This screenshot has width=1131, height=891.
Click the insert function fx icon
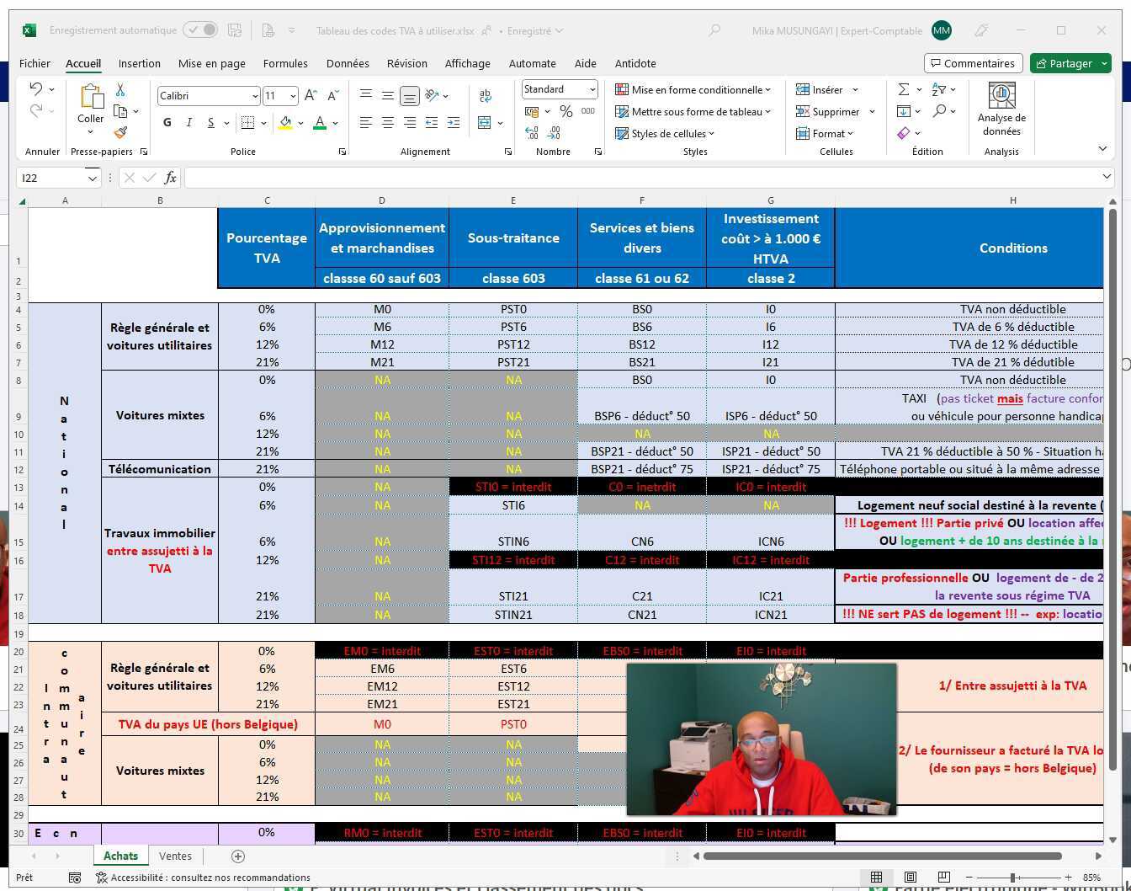(x=170, y=178)
